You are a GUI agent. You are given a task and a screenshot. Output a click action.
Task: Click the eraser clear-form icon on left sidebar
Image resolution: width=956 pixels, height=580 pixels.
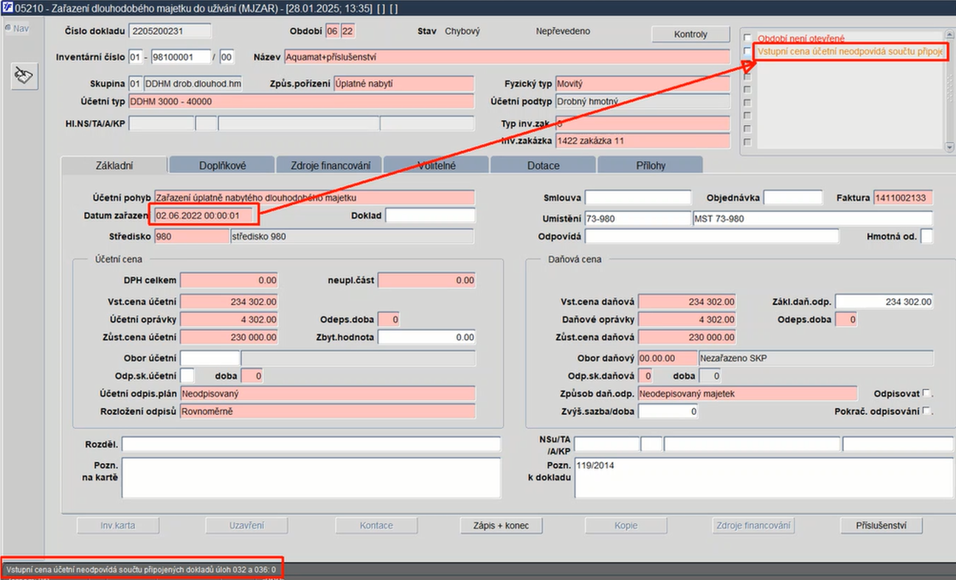(24, 76)
